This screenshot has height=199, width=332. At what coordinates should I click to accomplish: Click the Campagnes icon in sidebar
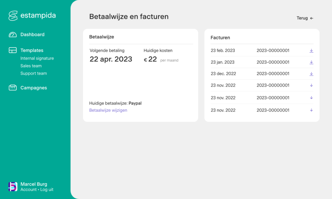(13, 88)
